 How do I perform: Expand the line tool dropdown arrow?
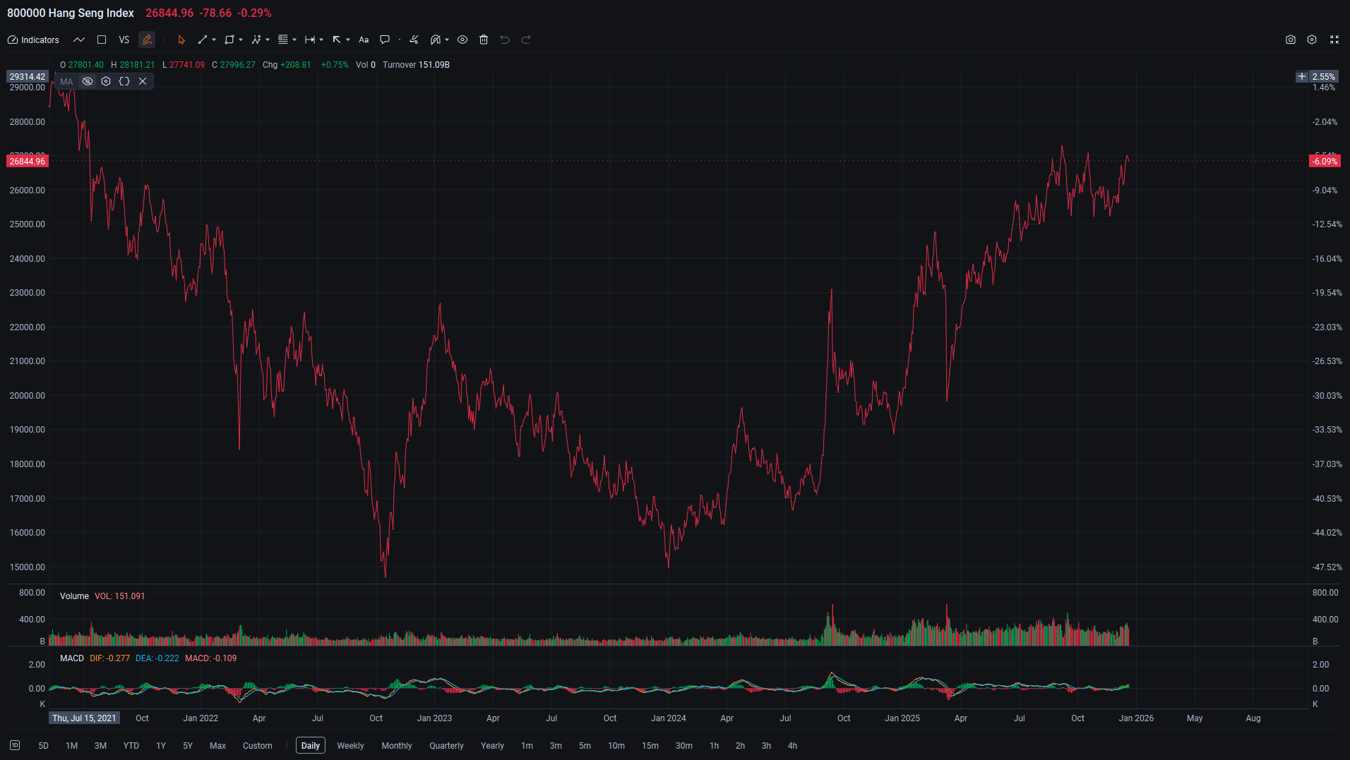coord(214,40)
